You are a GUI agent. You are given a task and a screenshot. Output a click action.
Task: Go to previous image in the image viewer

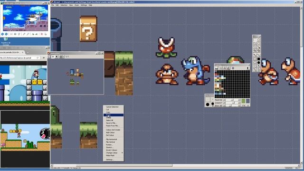pos(2,34)
